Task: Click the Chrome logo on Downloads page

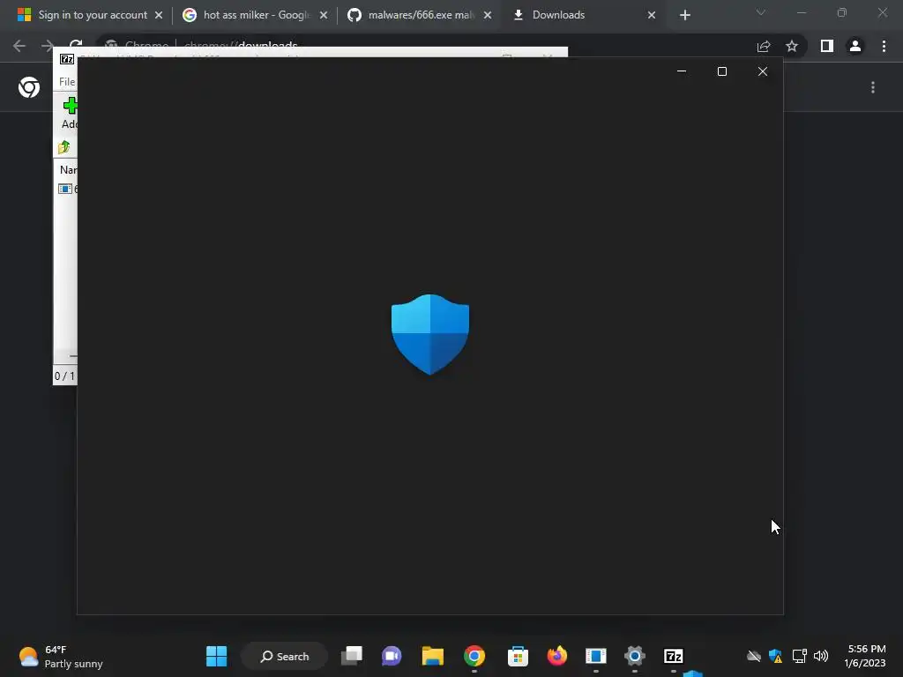Action: (29, 87)
